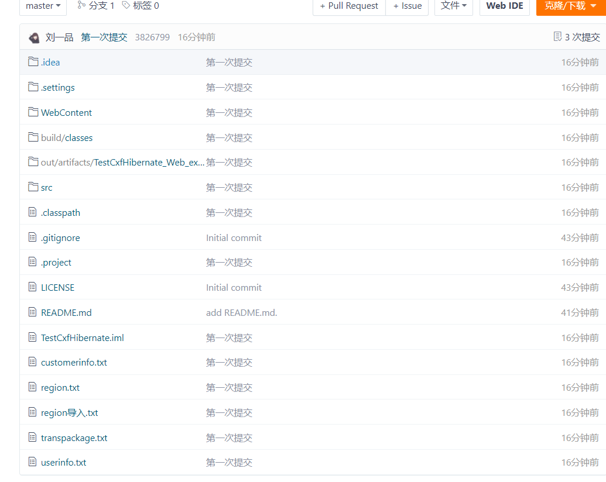The height and width of the screenshot is (482, 606).
Task: Open the .gitignore file name
Action: coord(60,238)
